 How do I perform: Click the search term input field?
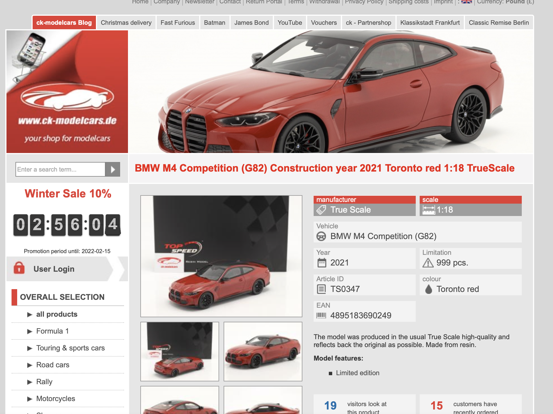click(x=60, y=169)
